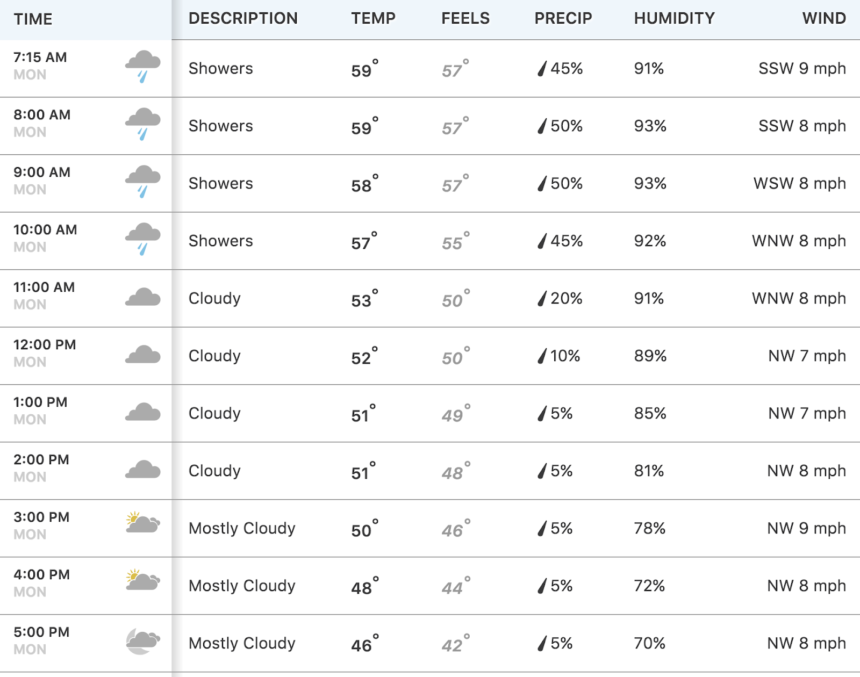860x677 pixels.
Task: Click the rain cloud icon at 8:00 AM
Action: [x=143, y=125]
